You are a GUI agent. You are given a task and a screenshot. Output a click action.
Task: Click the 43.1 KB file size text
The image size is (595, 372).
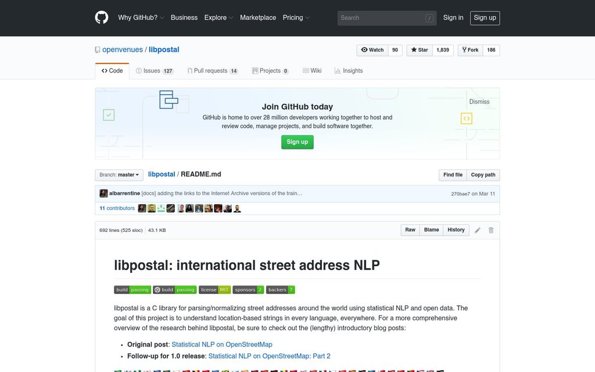coord(157,230)
